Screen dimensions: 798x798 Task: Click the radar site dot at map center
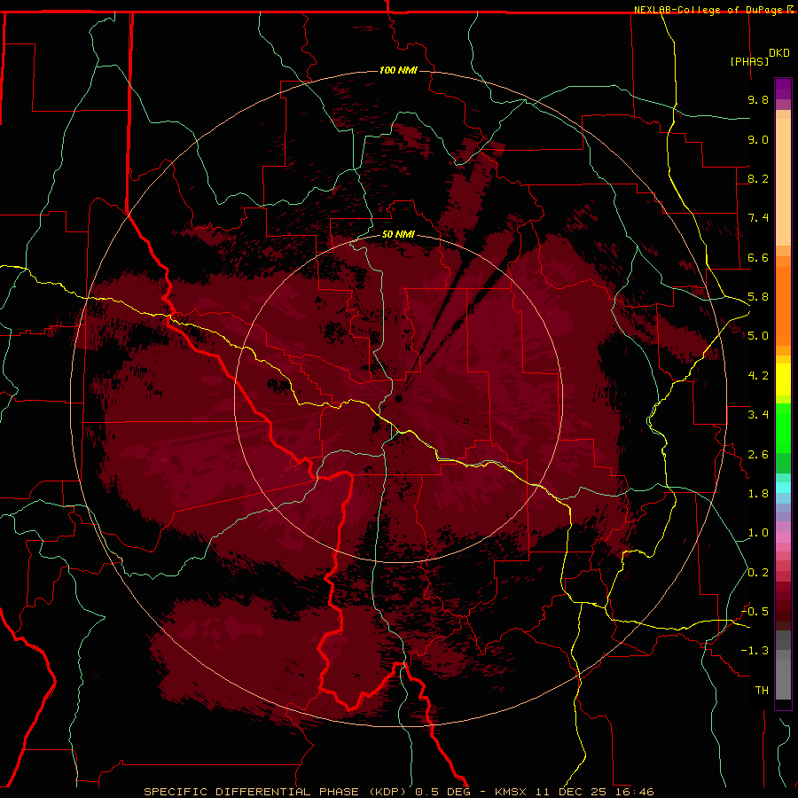pyautogui.click(x=399, y=398)
